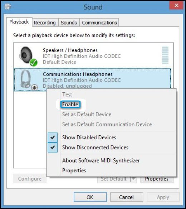The height and width of the screenshot is (209, 186).
Task: Choose Properties in the context menu
Action: click(74, 171)
